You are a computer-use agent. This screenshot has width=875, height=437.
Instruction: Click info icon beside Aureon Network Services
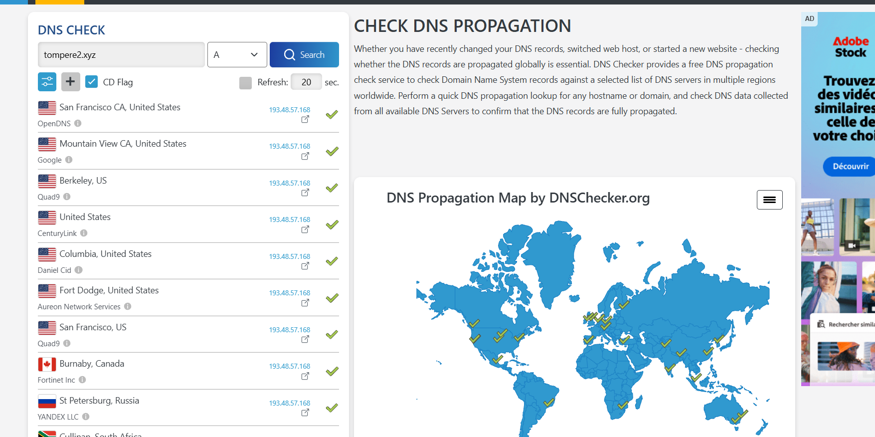pyautogui.click(x=128, y=306)
